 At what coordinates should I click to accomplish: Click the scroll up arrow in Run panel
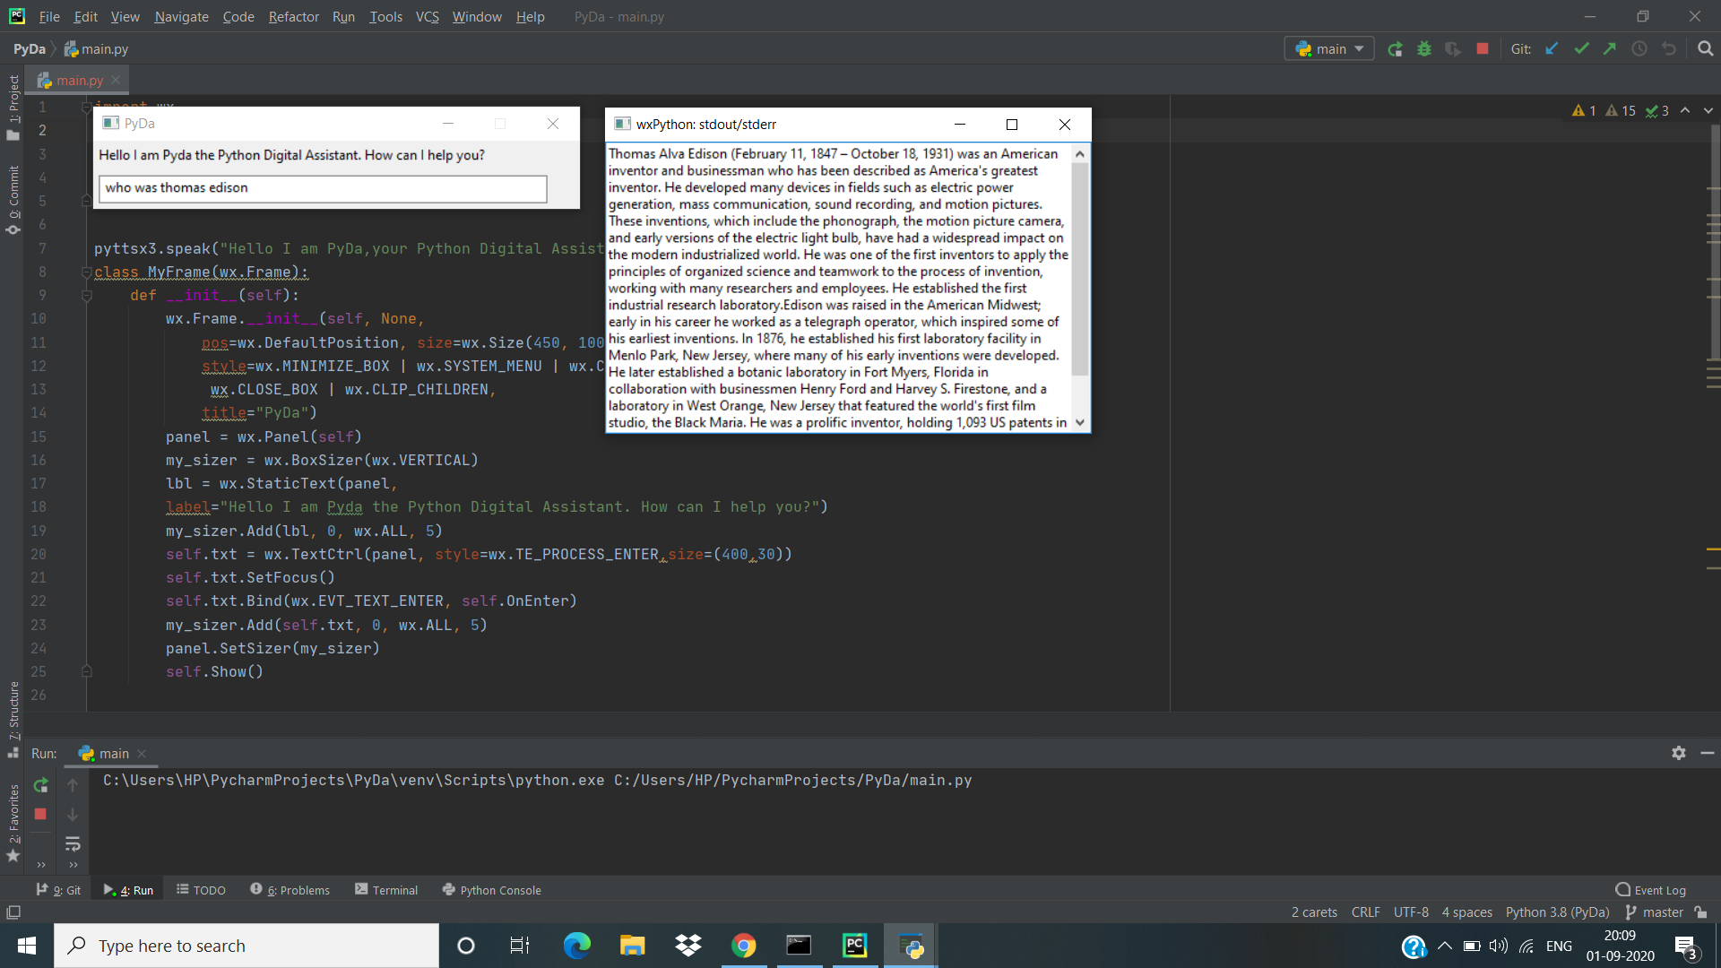point(73,785)
